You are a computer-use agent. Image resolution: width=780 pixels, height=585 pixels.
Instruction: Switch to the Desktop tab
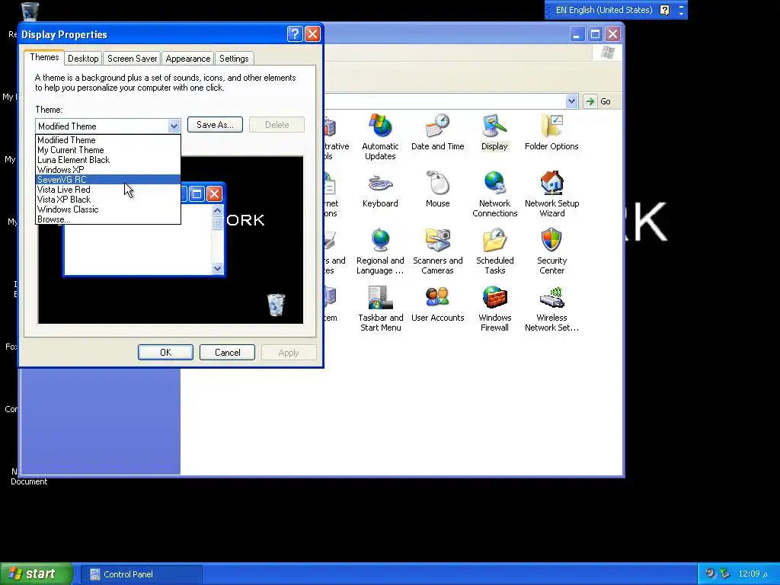coord(83,59)
